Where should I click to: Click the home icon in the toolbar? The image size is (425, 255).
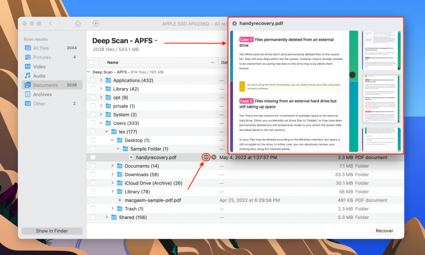click(78, 24)
